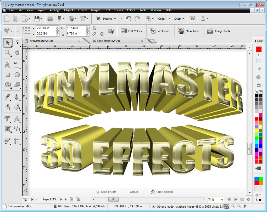267x212 pixels.
Task: Click the Vectorize button
Action: coord(159,31)
